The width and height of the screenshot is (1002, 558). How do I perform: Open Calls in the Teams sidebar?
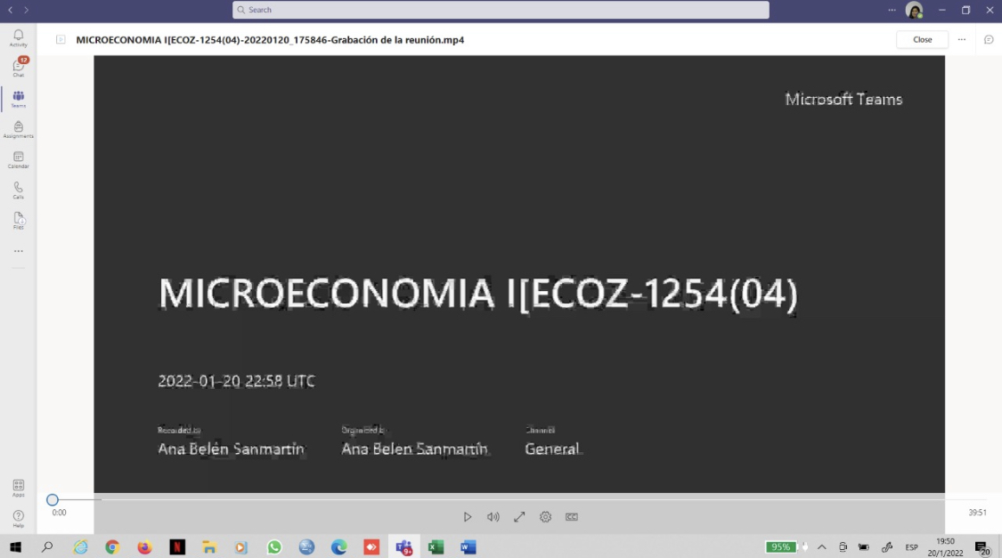18,190
